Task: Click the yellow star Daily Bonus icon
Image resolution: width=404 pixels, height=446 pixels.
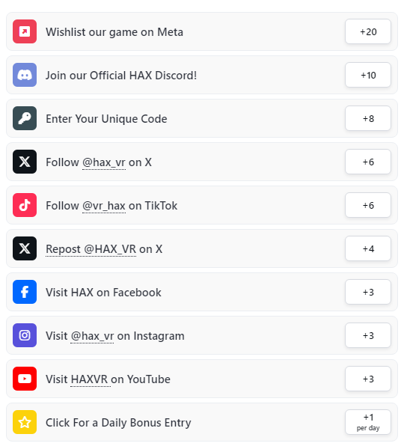Action: 25,422
